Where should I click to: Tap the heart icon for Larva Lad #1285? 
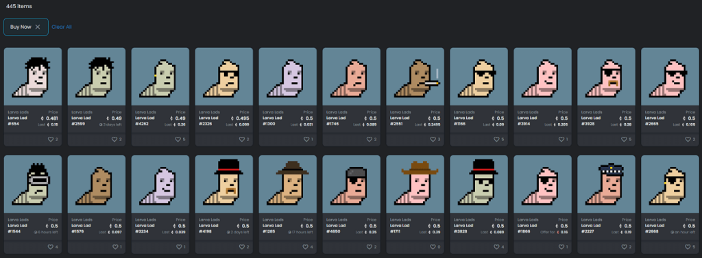[305, 247]
